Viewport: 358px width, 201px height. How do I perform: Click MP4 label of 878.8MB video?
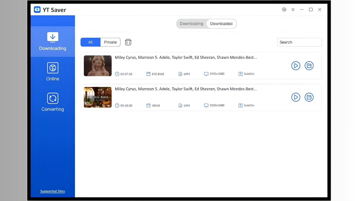[187, 74]
